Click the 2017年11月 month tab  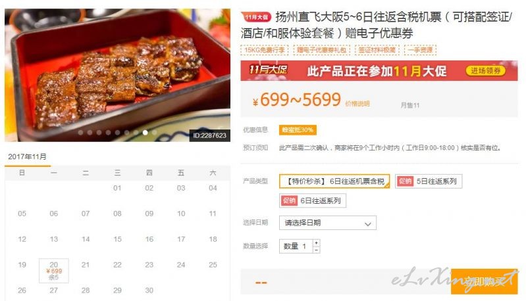pyautogui.click(x=28, y=156)
